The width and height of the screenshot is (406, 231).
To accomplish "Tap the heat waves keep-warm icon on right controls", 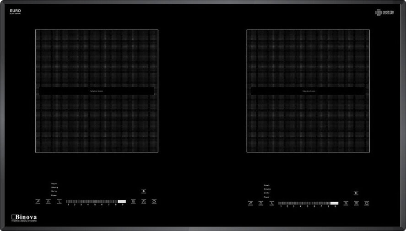I will click(346, 203).
